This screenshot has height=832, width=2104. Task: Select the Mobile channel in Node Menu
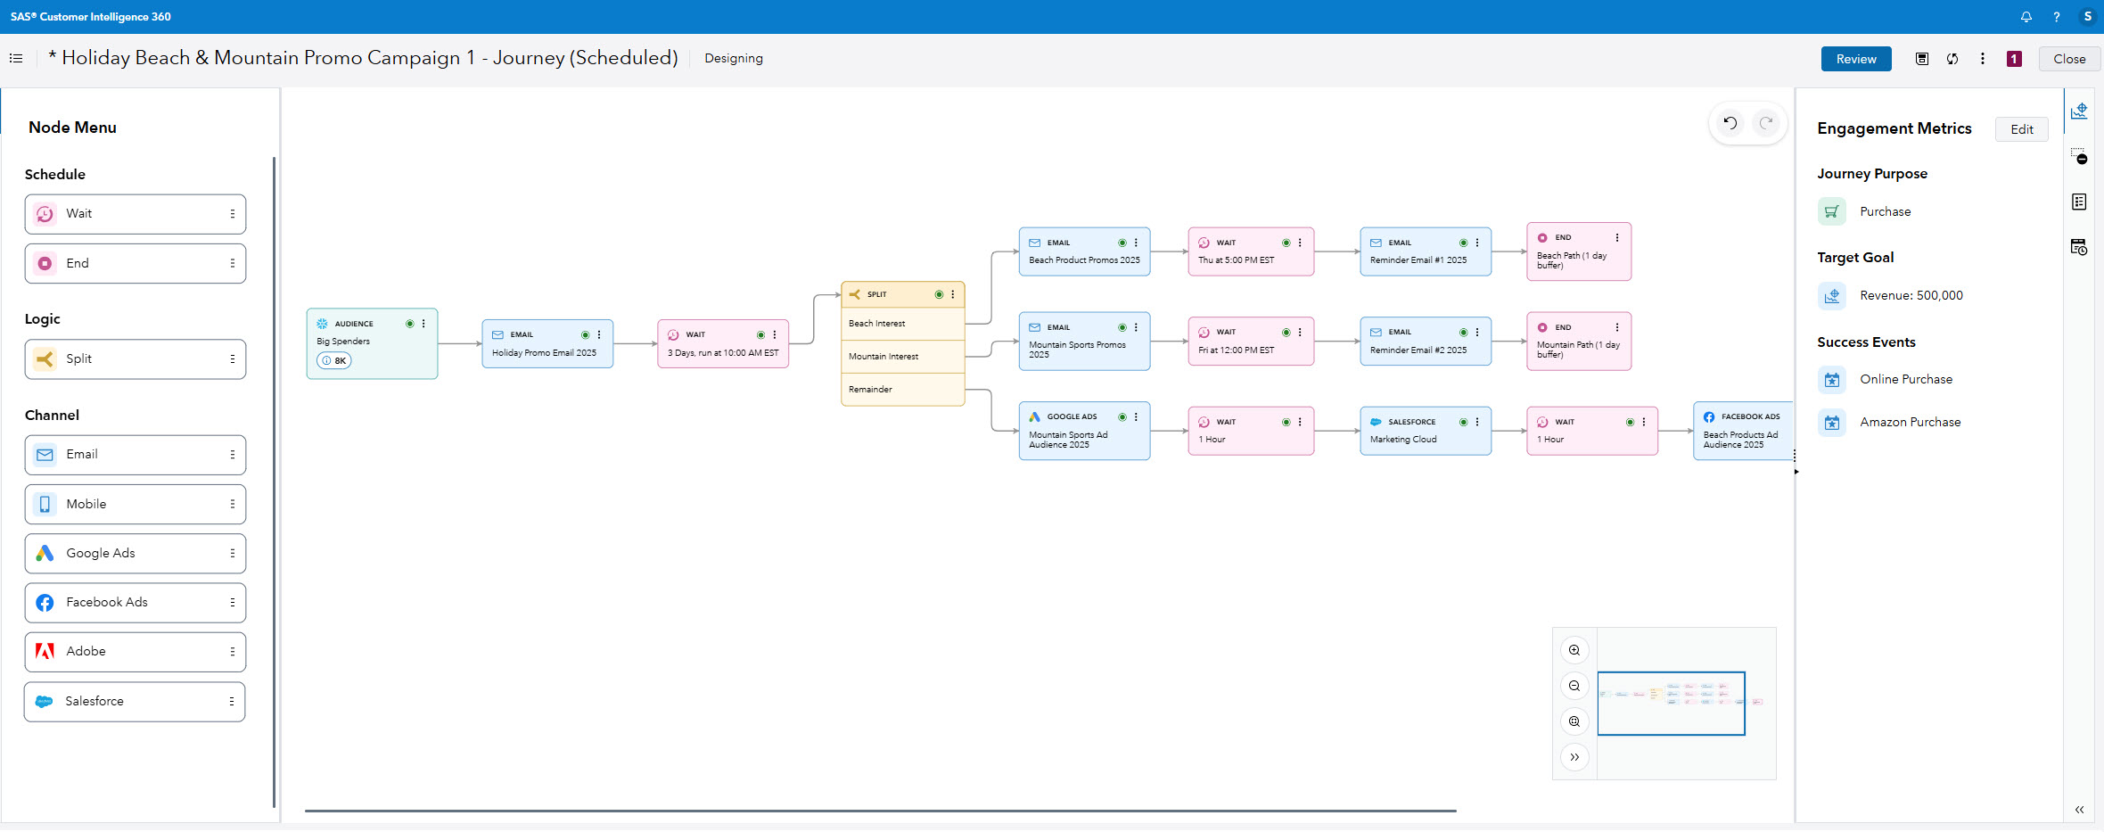click(x=136, y=505)
